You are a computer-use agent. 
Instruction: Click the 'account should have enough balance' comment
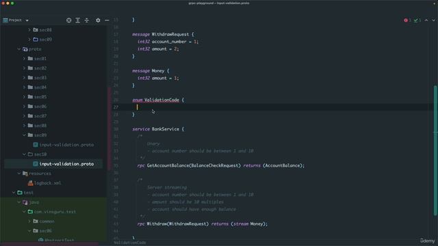click(x=192, y=209)
